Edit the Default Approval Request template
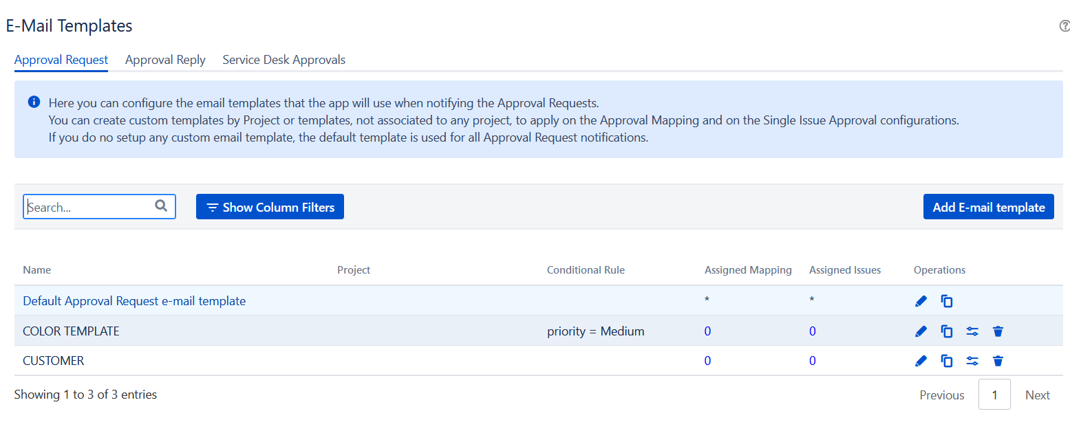 pyautogui.click(x=921, y=301)
